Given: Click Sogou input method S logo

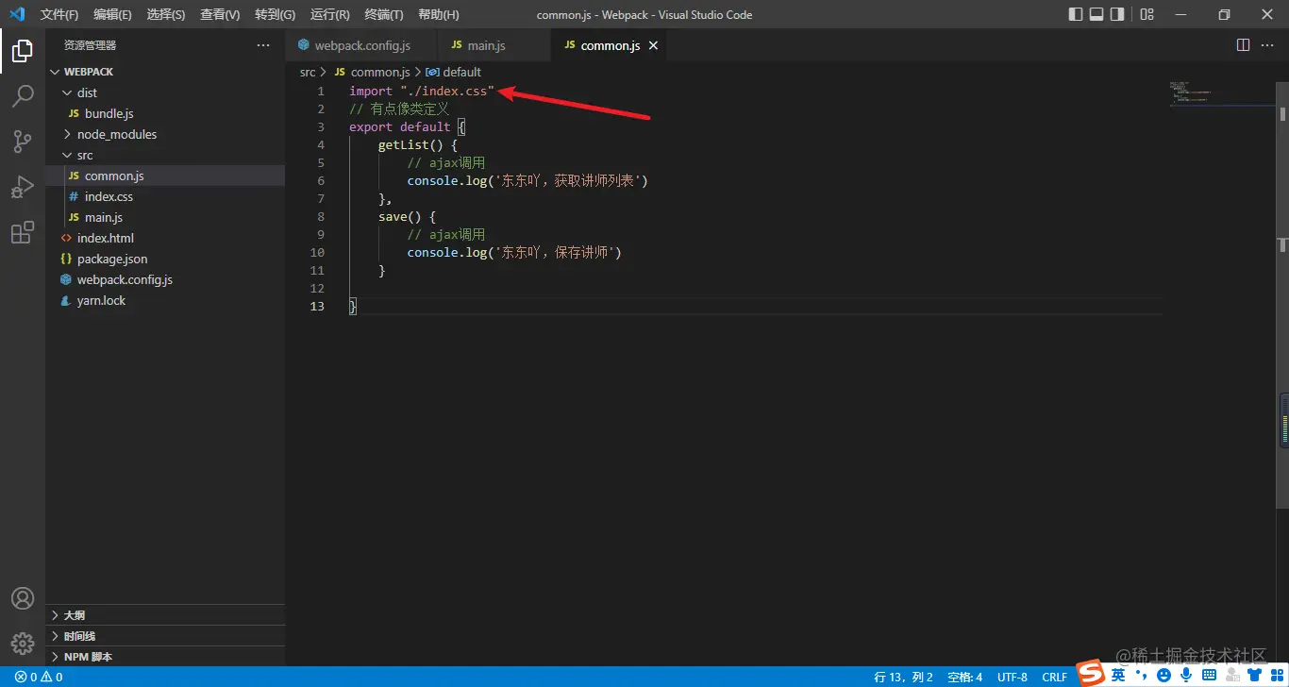Looking at the screenshot, I should pos(1092,674).
